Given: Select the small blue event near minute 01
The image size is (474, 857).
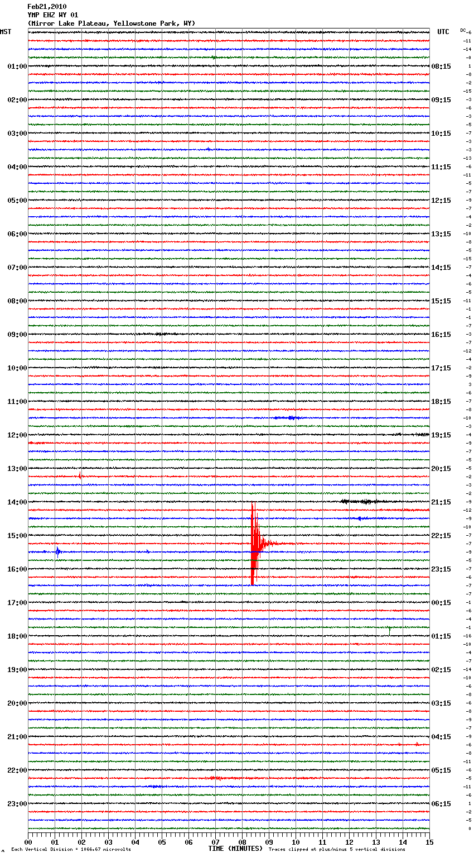Looking at the screenshot, I should tap(57, 552).
